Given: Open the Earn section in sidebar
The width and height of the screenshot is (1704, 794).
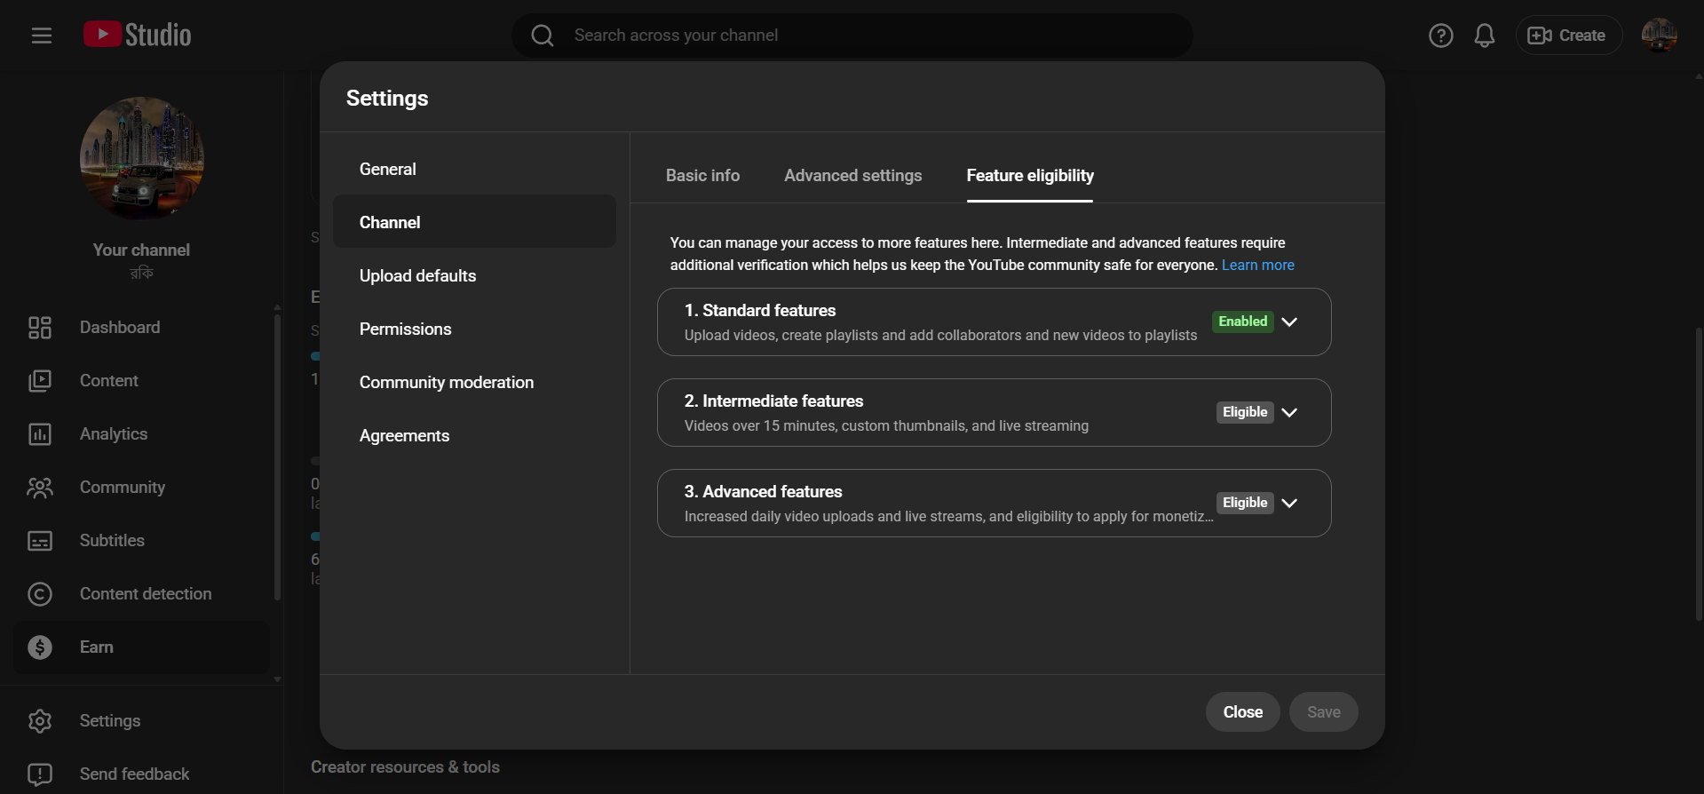Looking at the screenshot, I should [96, 647].
